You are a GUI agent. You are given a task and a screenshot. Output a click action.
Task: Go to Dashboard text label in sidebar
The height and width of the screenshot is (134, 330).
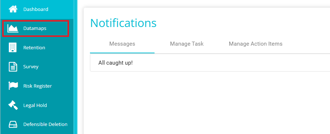point(36,9)
